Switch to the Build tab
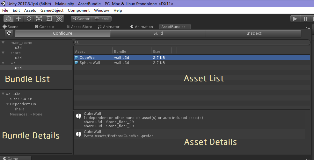Screen dimensions: 314x160 click(x=158, y=33)
